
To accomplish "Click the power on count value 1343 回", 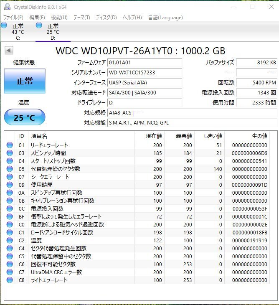I will click(256, 93).
